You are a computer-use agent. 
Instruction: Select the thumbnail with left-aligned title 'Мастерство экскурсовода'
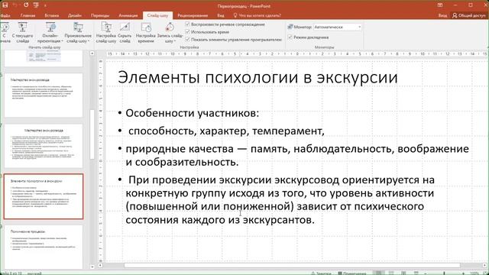(44, 95)
